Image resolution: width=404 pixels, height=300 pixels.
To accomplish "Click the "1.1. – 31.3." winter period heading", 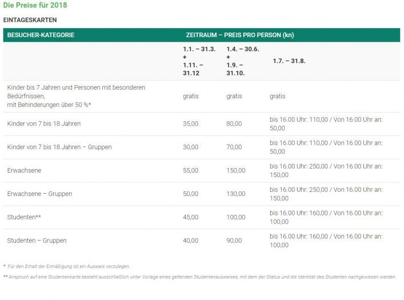I will 199,49.
